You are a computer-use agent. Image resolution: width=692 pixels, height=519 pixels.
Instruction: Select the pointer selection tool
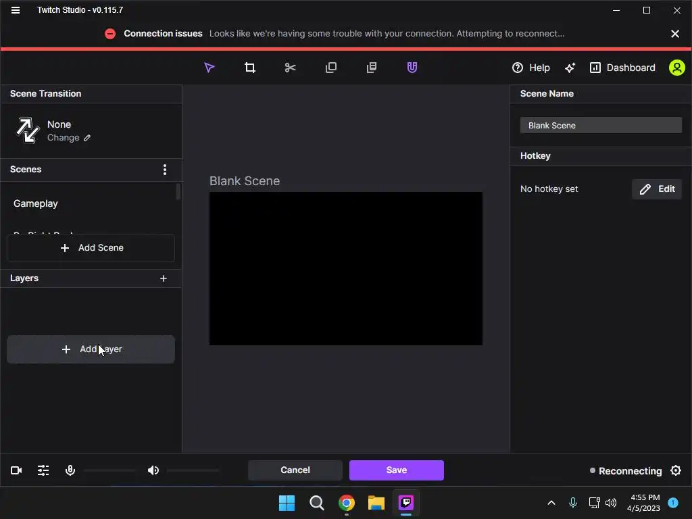point(209,68)
